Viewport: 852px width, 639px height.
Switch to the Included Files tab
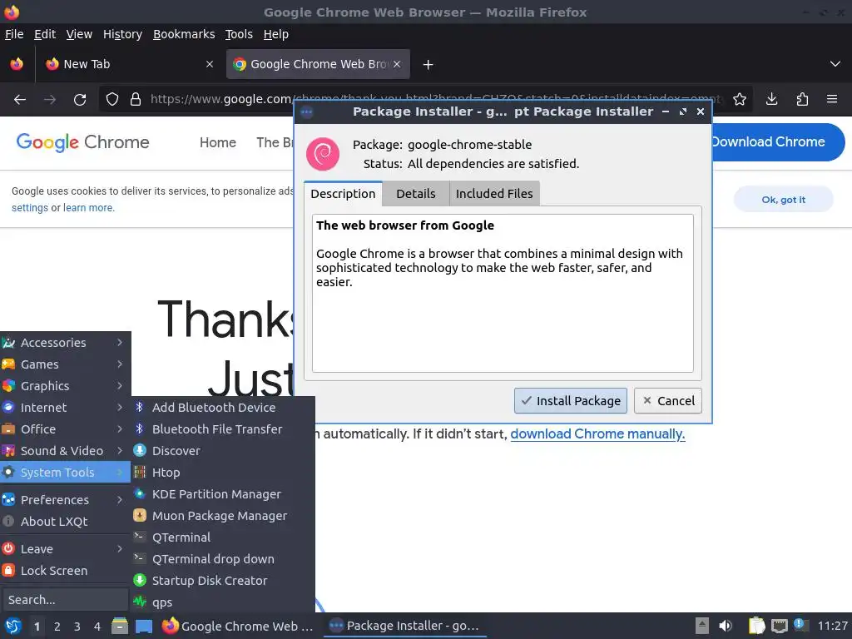click(494, 194)
